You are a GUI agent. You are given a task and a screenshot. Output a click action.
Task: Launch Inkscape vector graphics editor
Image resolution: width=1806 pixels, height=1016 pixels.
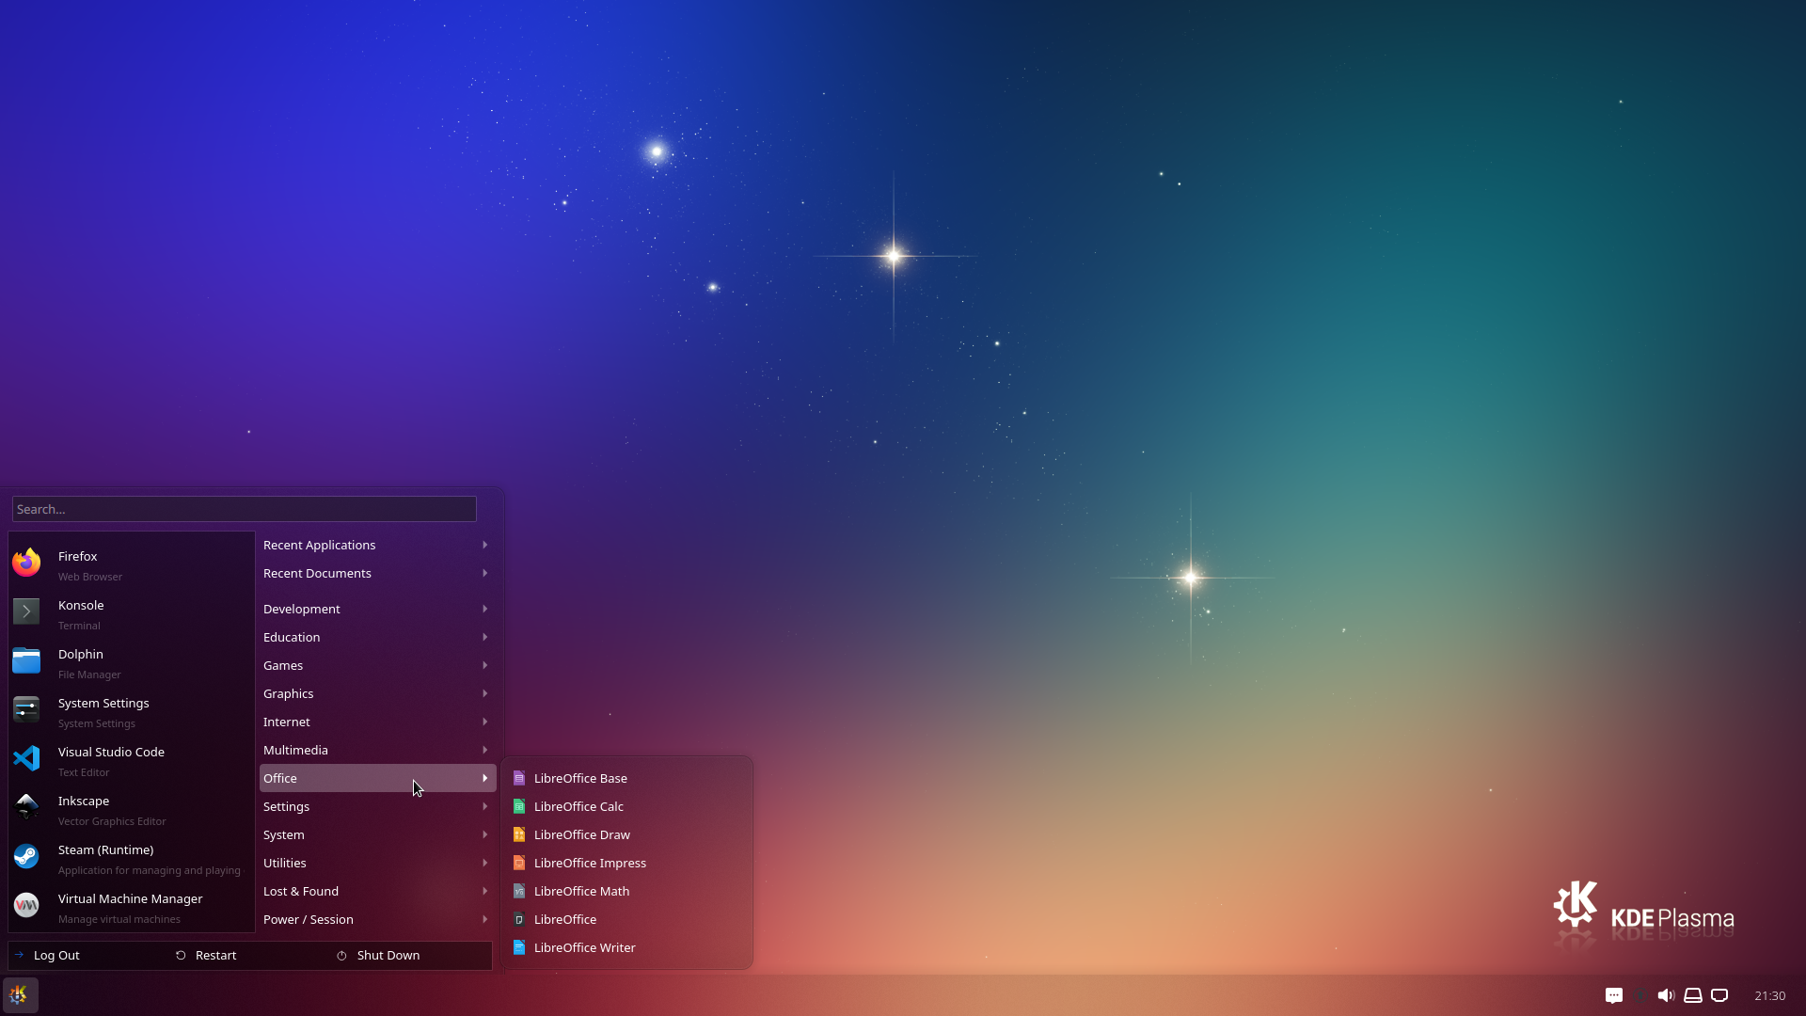(132, 810)
